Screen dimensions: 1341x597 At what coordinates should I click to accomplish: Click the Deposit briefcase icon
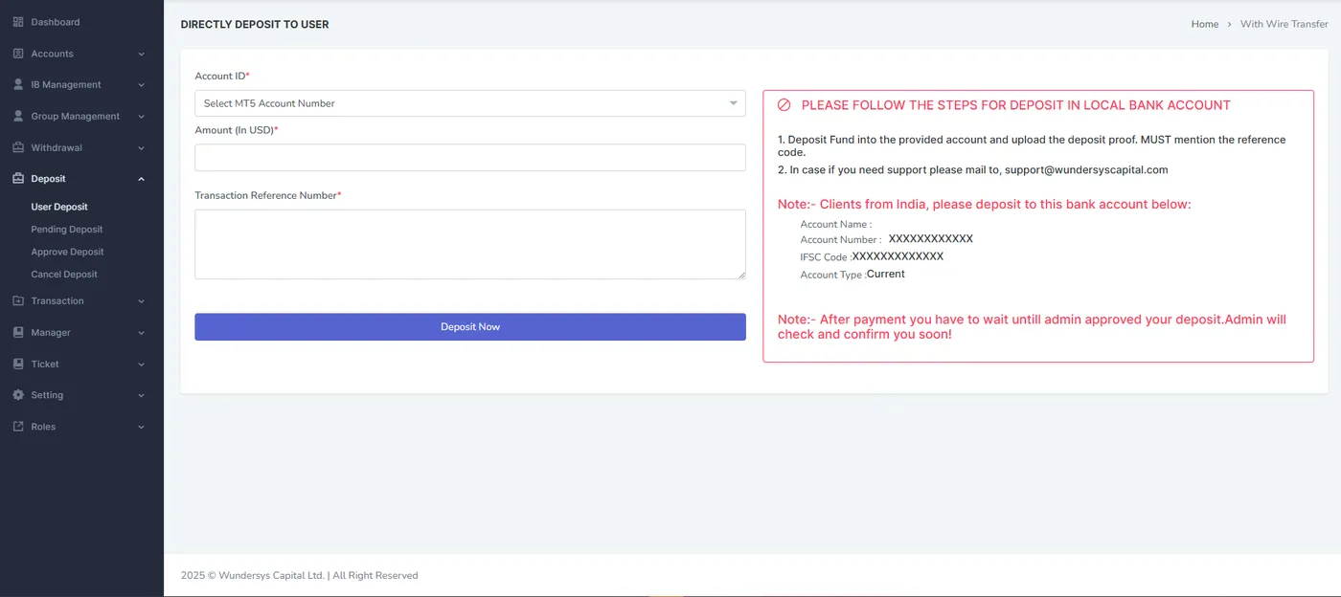click(18, 179)
